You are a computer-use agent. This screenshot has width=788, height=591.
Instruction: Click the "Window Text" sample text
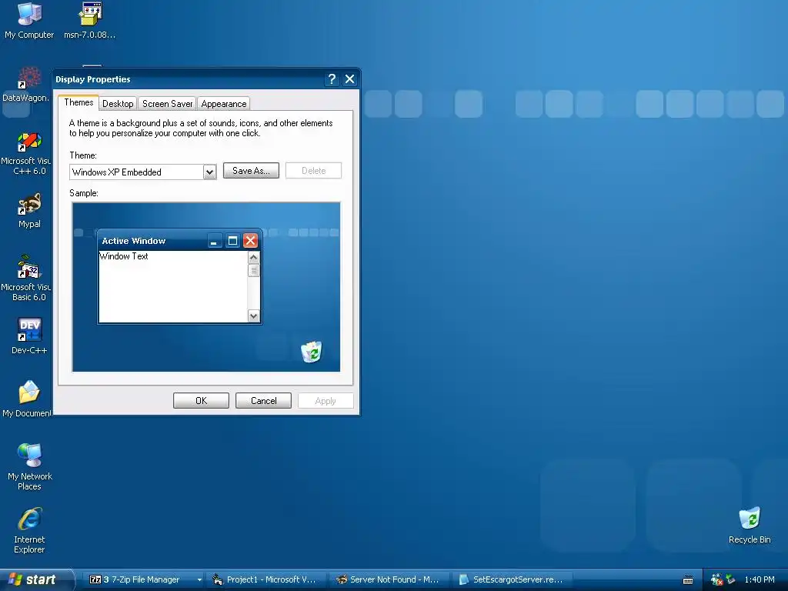tap(124, 256)
